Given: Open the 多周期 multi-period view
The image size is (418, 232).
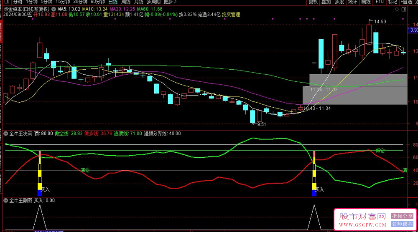Looking at the screenshot, I should point(153,2).
